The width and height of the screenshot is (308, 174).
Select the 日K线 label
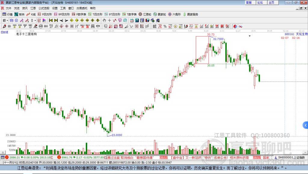5,32
